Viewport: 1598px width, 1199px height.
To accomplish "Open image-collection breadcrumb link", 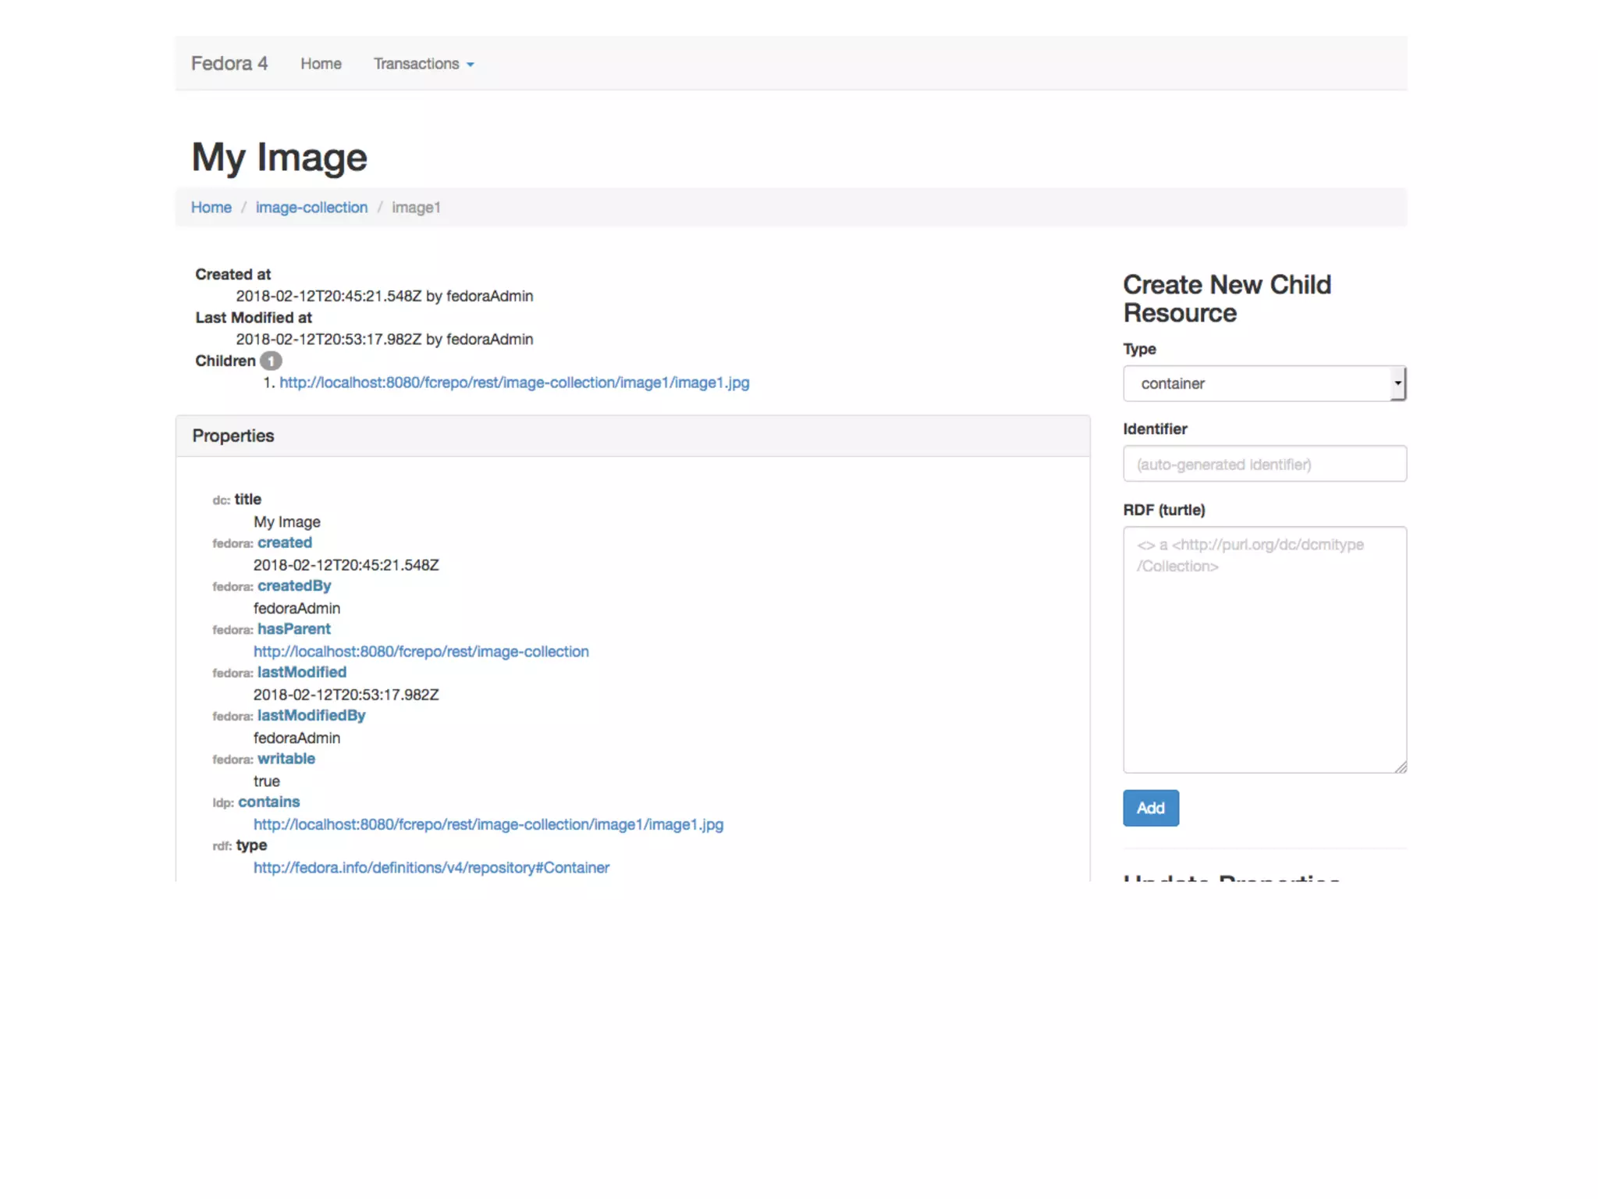I will pyautogui.click(x=311, y=208).
